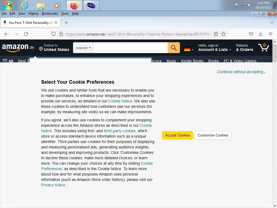Click the volume speaker tray icon
Image resolution: width=277 pixels, height=208 pixels.
click(x=249, y=5)
